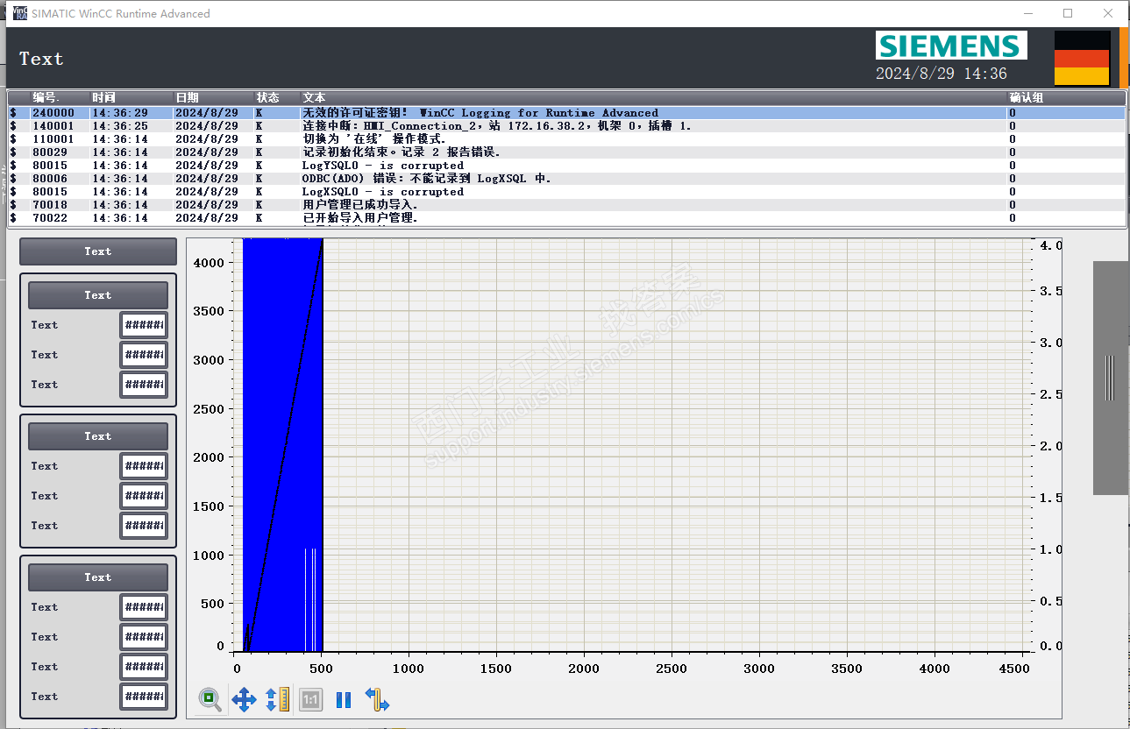This screenshot has height=729, width=1130.
Task: Click first ##### field in the middle group panel
Action: tap(144, 466)
